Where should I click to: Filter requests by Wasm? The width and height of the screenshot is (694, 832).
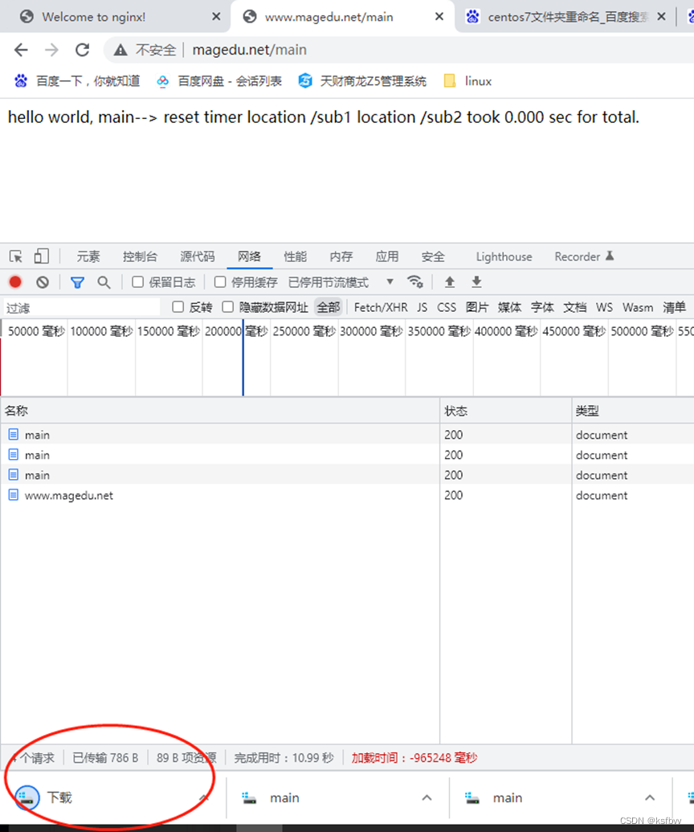(638, 307)
